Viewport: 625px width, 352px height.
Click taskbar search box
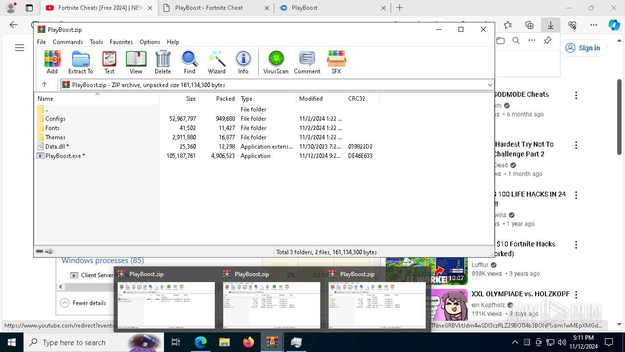tap(94, 342)
